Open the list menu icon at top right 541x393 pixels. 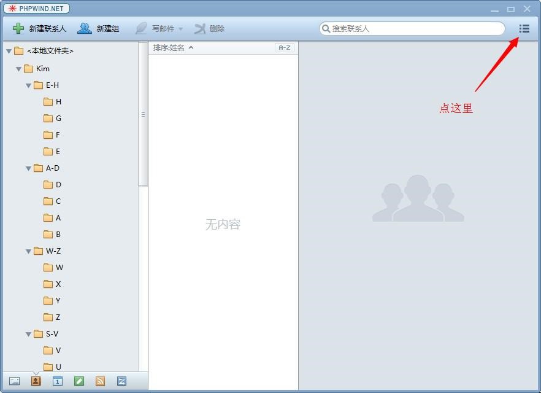(x=524, y=28)
